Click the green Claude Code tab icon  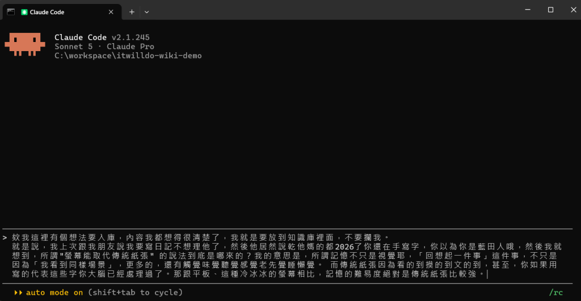24,12
